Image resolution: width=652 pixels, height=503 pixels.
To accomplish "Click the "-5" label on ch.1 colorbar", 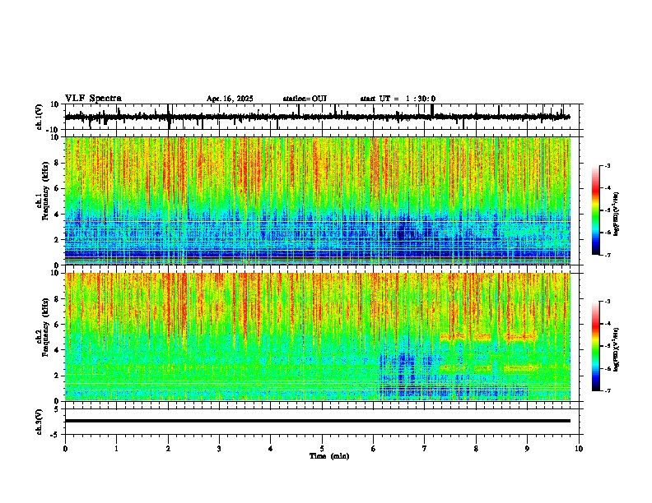I will click(x=607, y=210).
